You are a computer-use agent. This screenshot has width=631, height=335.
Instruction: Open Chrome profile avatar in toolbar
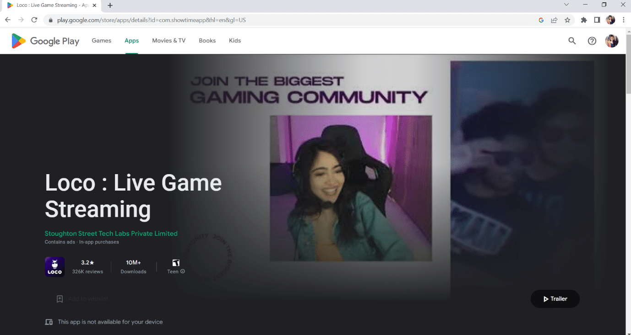(x=610, y=20)
